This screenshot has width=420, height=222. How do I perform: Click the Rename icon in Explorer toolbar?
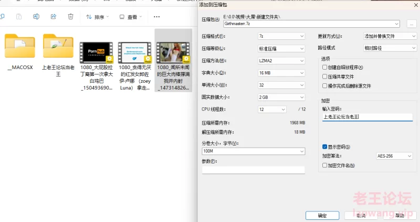coord(36,17)
